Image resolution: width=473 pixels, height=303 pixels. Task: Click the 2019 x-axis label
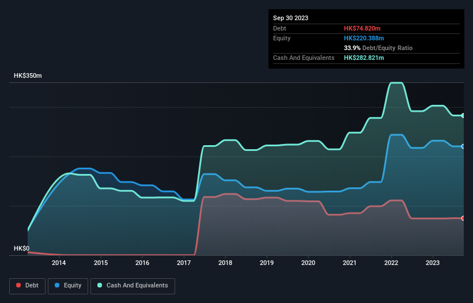click(x=267, y=263)
